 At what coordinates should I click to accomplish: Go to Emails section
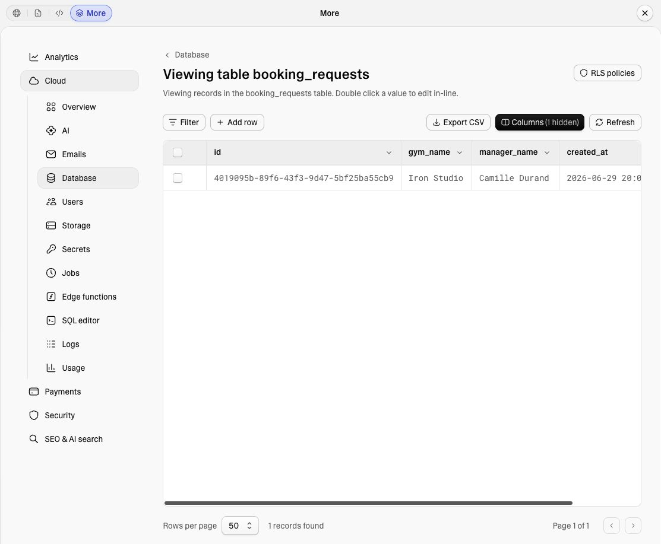point(88,154)
